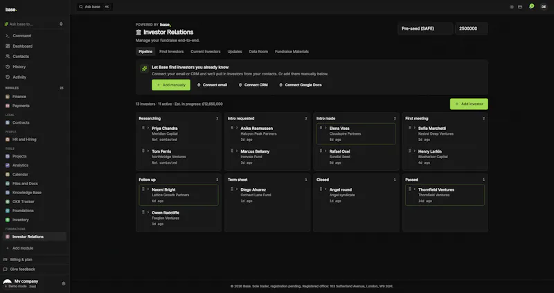
Task: Open the Owen Radcliffe investor name
Action: (x=166, y=213)
